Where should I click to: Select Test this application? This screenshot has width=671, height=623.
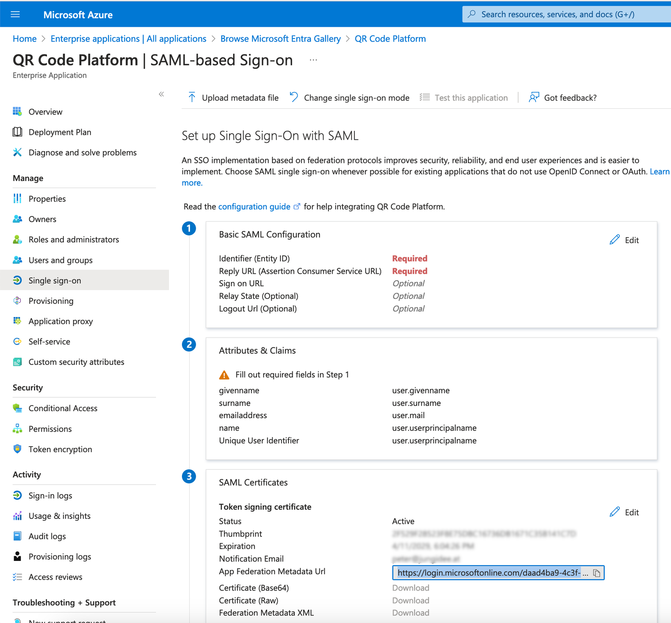(x=471, y=98)
